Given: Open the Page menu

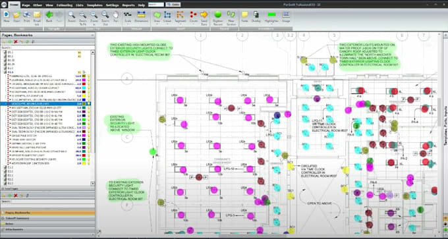Looking at the screenshot, I should point(26,5).
